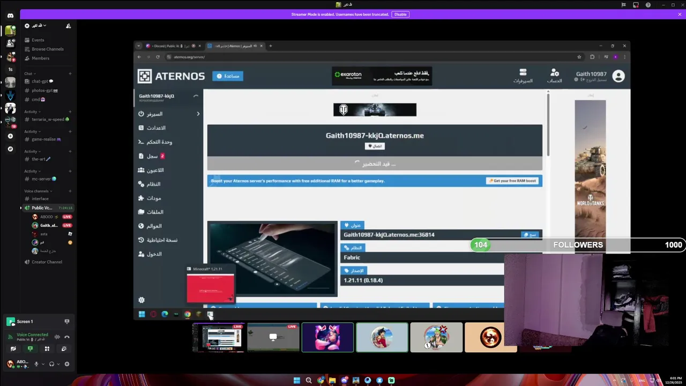Viewport: 686px width, 386px height.
Task: Select second LIVE stream thumbnail with monitor icon
Action: (x=273, y=337)
